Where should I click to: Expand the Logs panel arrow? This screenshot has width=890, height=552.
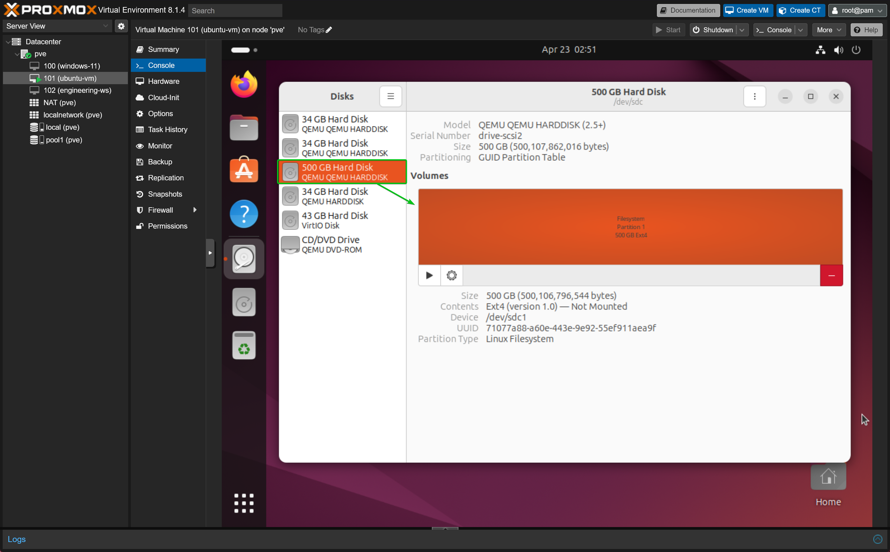(x=877, y=539)
